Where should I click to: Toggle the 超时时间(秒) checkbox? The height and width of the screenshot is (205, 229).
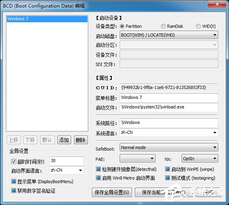click(14, 162)
